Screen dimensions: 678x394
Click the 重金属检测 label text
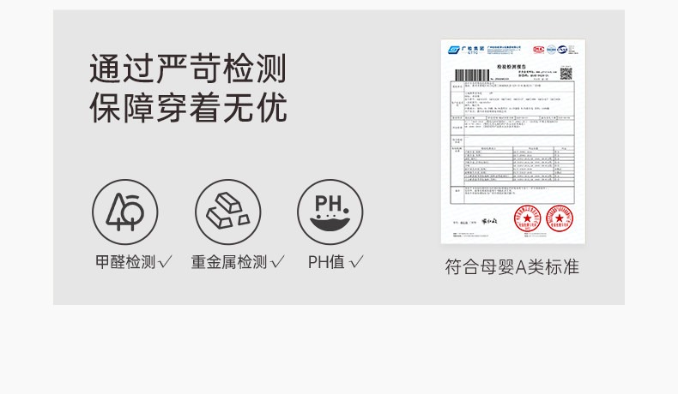click(x=229, y=262)
